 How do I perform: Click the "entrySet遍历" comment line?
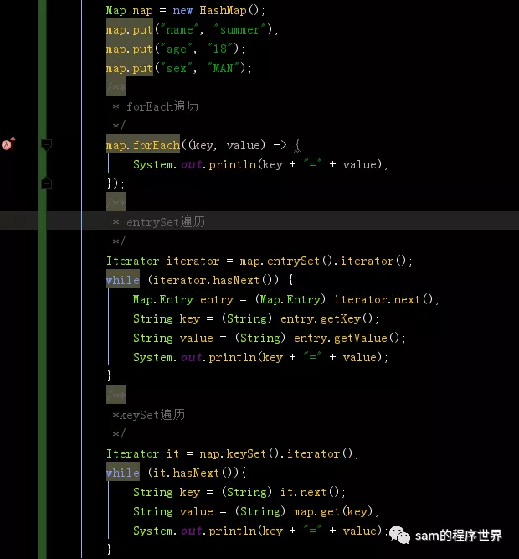[159, 222]
